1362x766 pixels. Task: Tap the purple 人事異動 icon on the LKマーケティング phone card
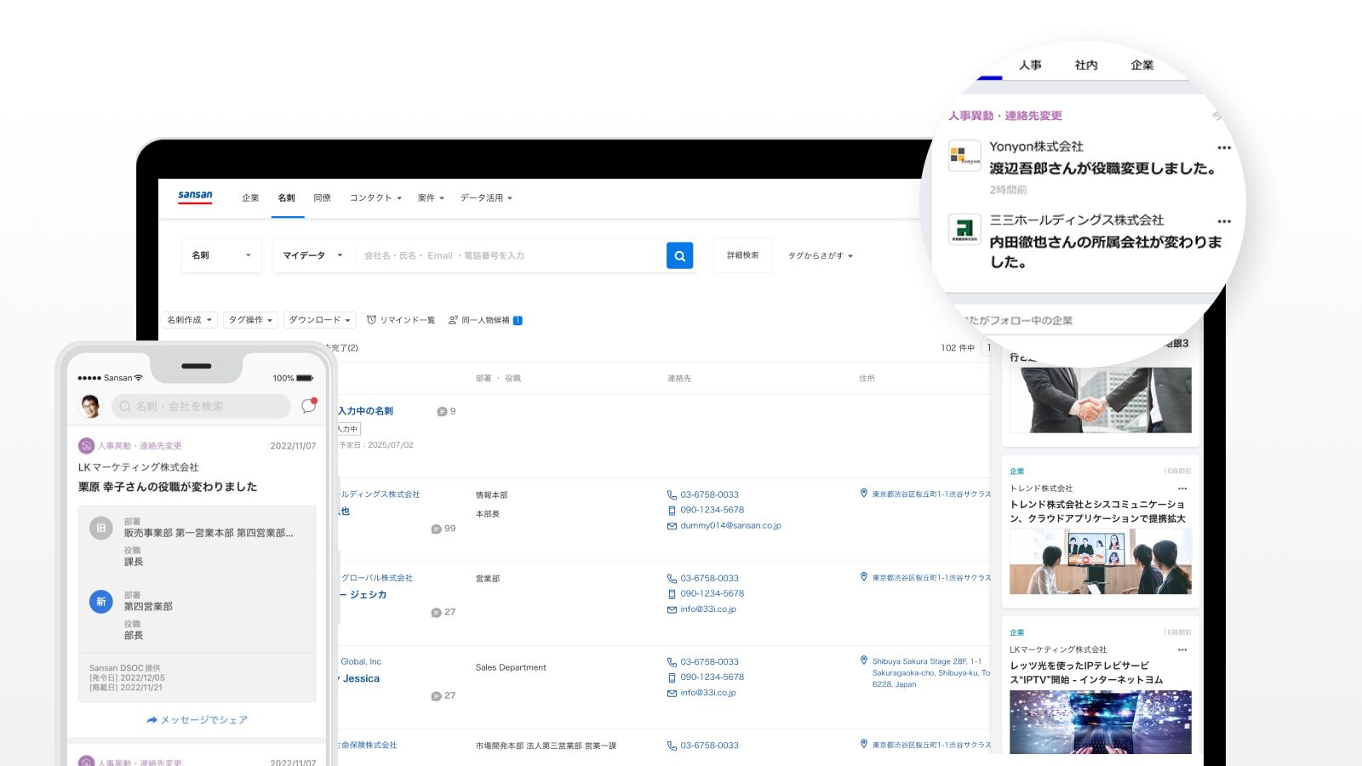86,445
